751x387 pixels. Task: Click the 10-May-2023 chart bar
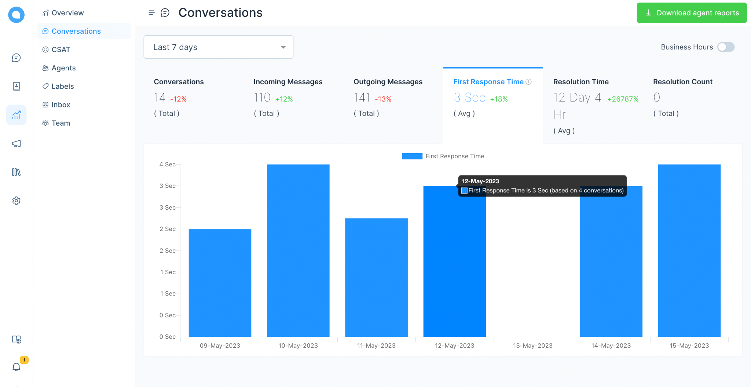(x=298, y=251)
